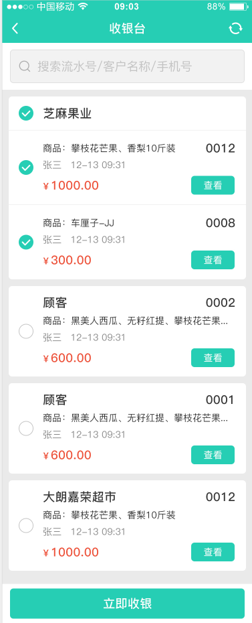Tap the back arrow icon
Screen dimensions: 252x623
click(15, 29)
